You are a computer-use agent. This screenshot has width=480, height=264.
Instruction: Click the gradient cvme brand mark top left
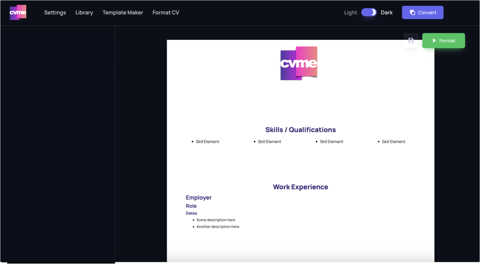point(18,12)
